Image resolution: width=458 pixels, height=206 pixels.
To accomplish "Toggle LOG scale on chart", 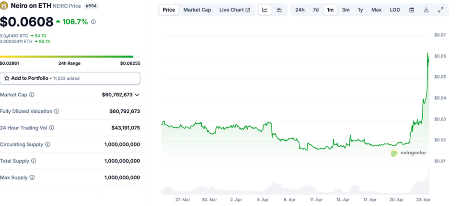I will [x=395, y=10].
